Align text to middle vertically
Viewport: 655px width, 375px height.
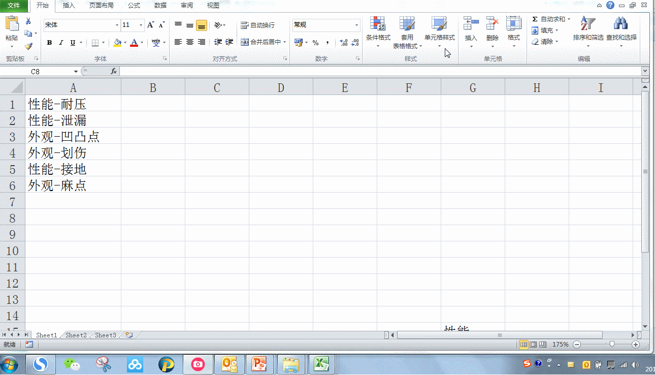coord(190,25)
